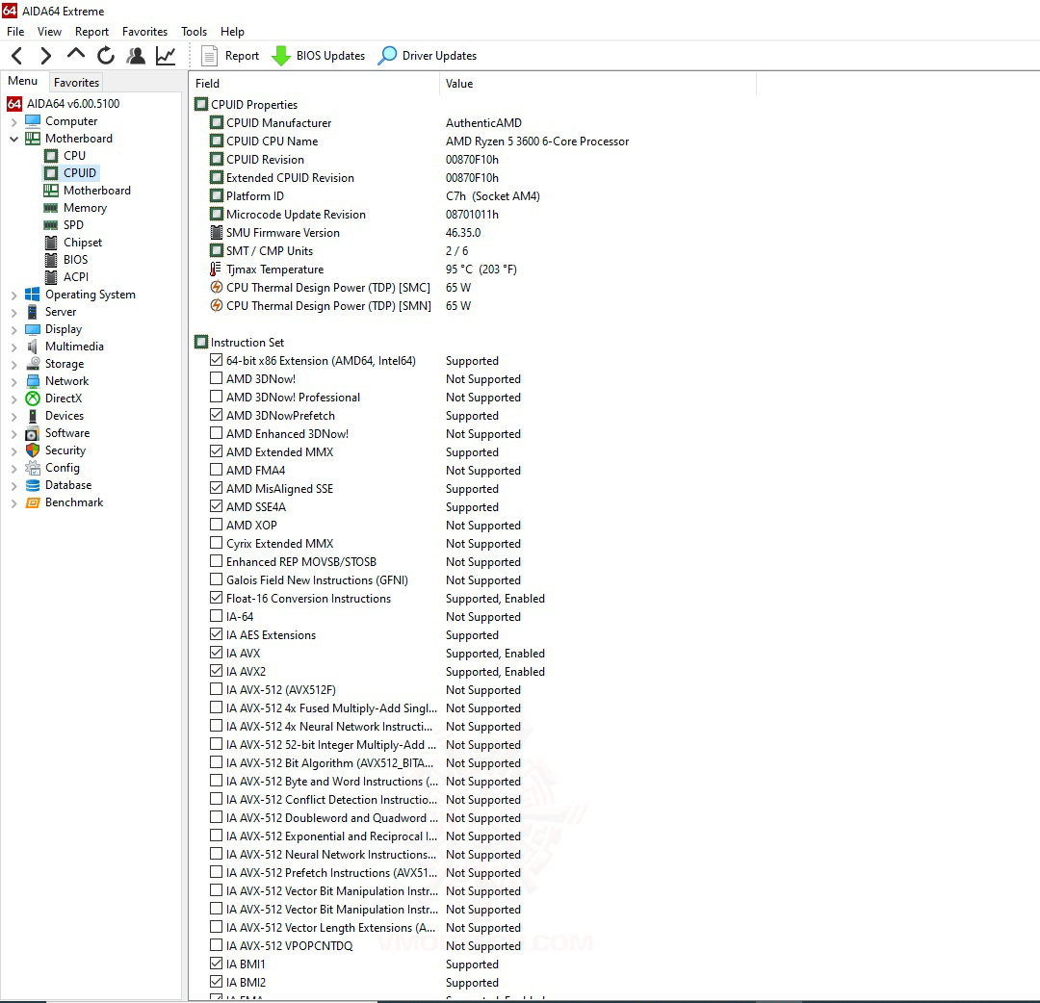
Task: Toggle the IA BMI1 checkbox
Action: [x=217, y=964]
